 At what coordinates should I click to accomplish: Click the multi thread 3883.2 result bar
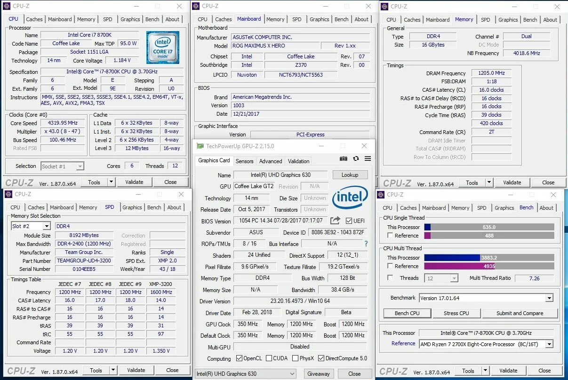pos(489,258)
